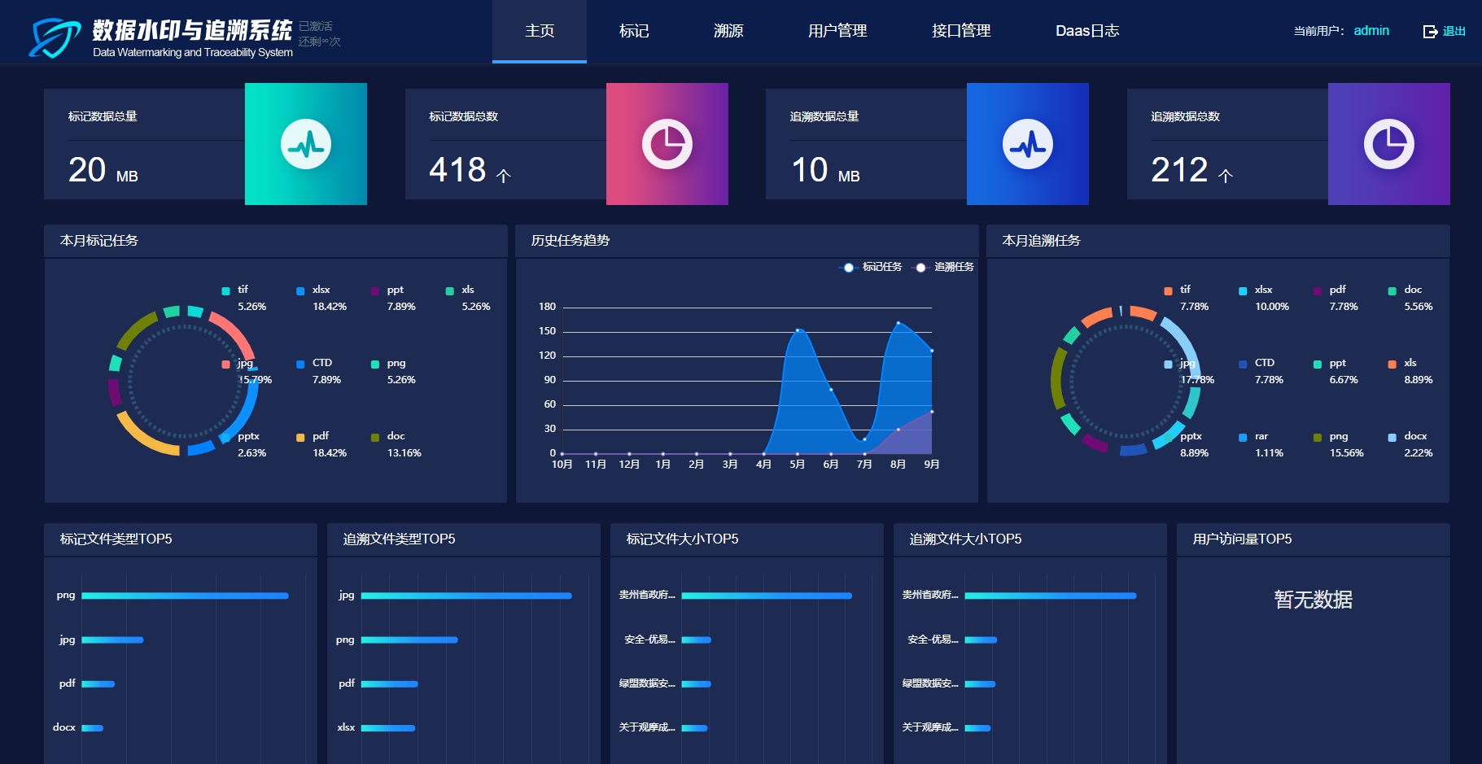This screenshot has height=764, width=1482.
Task: Click the pulse icon on 标记数据总量 card
Action: coord(306,144)
